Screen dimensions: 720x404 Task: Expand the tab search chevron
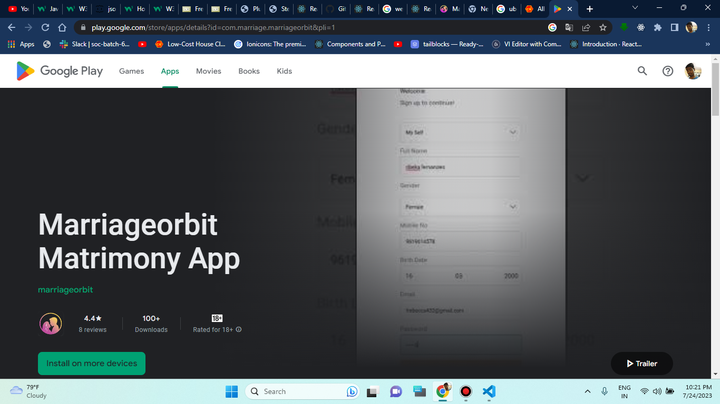(635, 7)
